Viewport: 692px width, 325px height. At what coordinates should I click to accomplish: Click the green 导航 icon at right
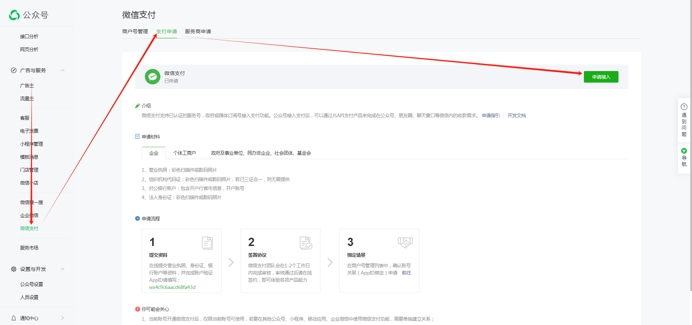point(684,151)
